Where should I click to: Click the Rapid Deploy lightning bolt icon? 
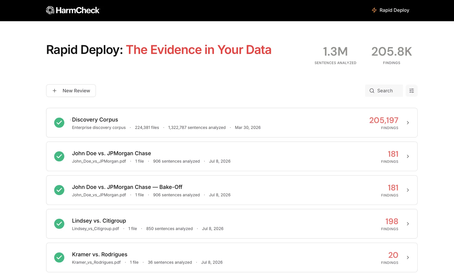coord(374,10)
